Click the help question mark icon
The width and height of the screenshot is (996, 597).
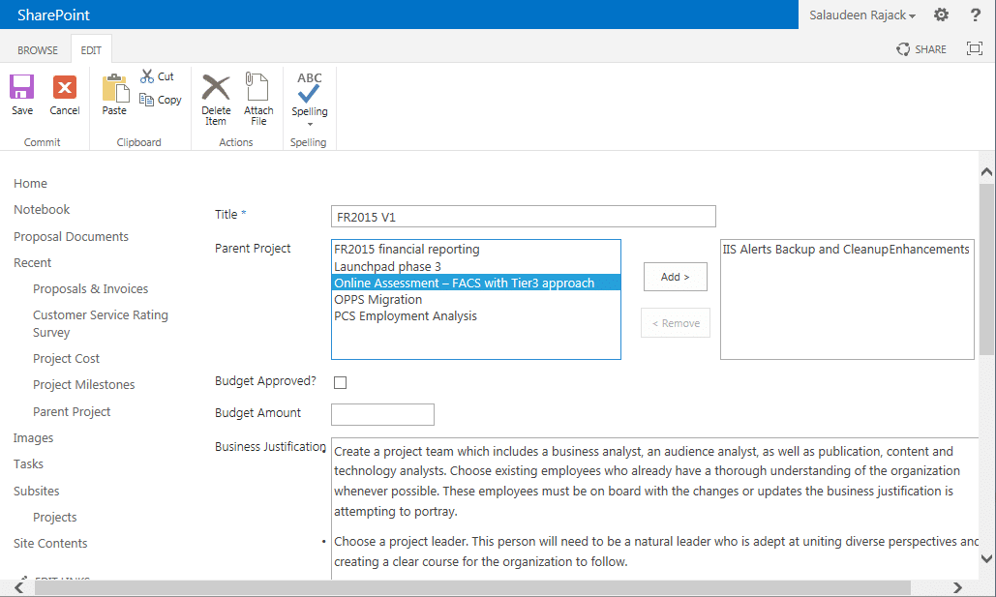tap(973, 15)
